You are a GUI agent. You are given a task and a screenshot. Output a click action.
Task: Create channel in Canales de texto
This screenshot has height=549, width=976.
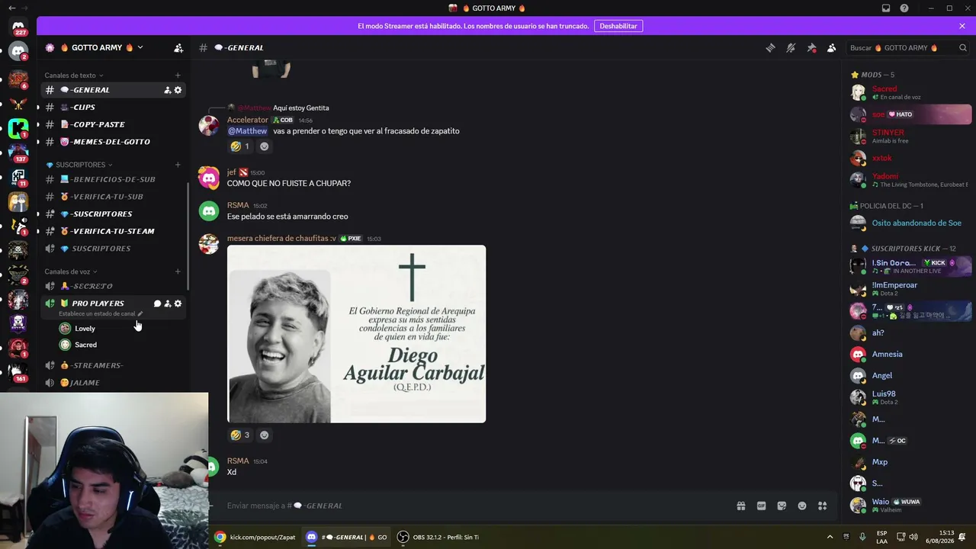point(178,75)
